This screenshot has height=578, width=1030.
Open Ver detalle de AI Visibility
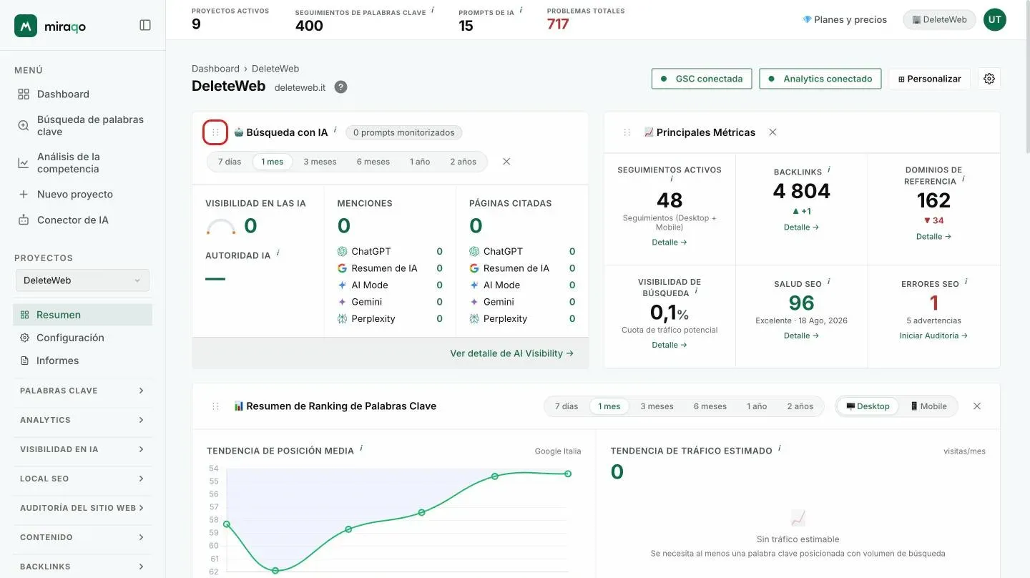point(511,353)
